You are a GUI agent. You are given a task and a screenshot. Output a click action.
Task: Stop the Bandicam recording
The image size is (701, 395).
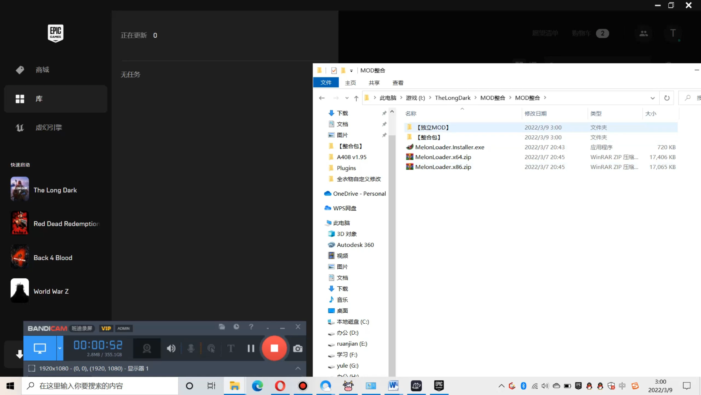[274, 348]
